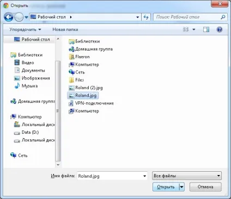Expand the file name dropdown arrow

click(144, 176)
